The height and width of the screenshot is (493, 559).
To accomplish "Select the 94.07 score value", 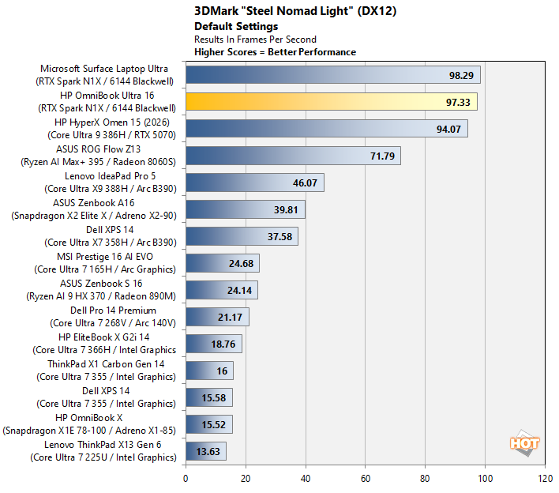I will click(x=448, y=129).
